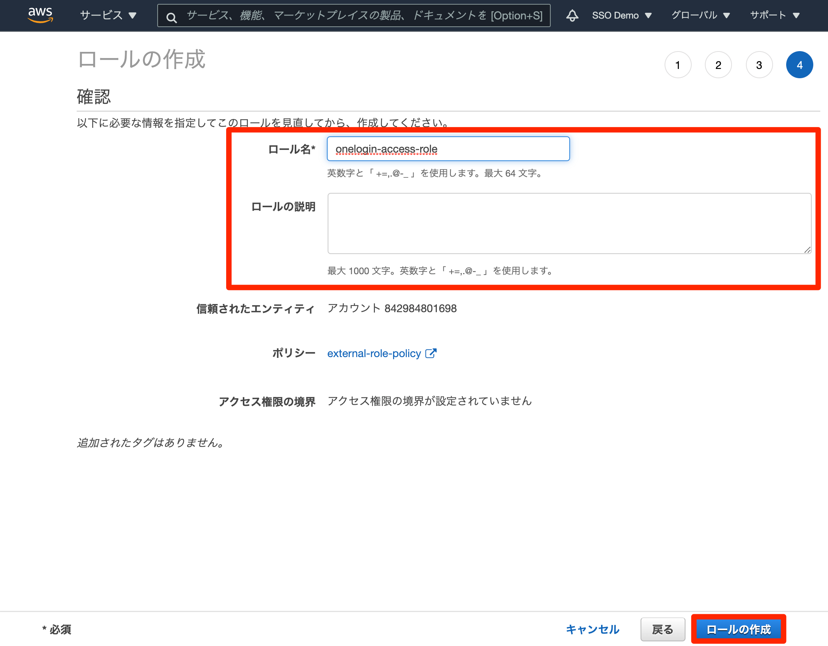
Task: Click the ロール名 input field
Action: (x=448, y=149)
